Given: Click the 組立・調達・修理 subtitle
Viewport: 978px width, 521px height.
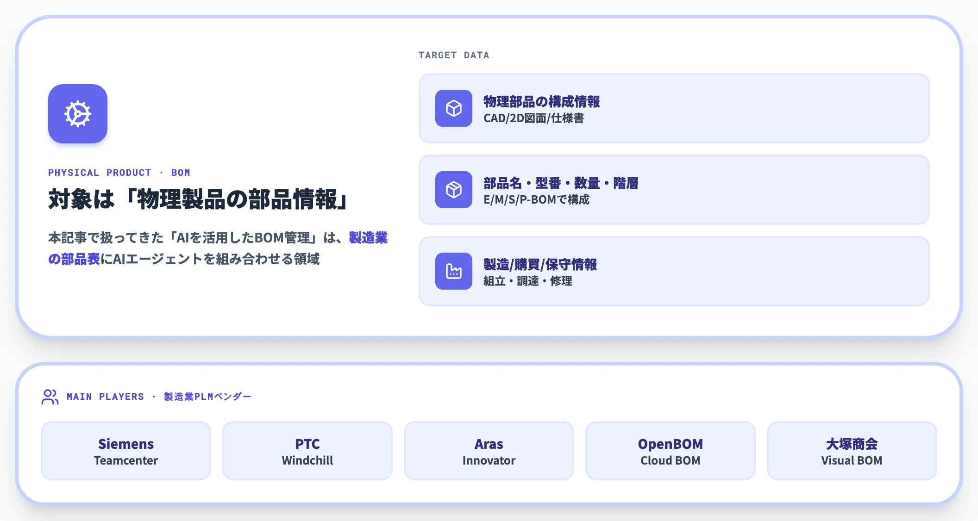Looking at the screenshot, I should pos(528,281).
